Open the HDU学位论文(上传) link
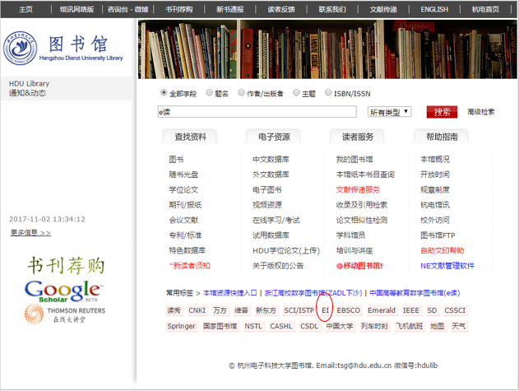 (x=286, y=250)
